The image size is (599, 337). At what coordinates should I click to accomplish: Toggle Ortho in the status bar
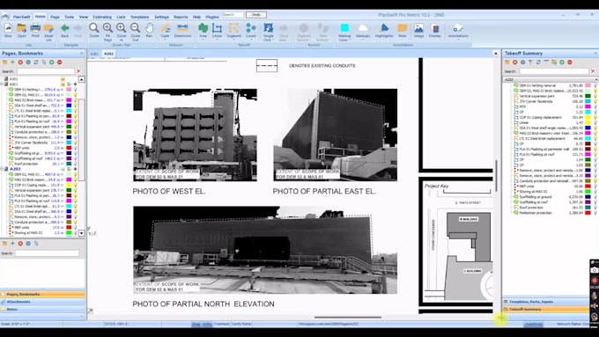207,324
